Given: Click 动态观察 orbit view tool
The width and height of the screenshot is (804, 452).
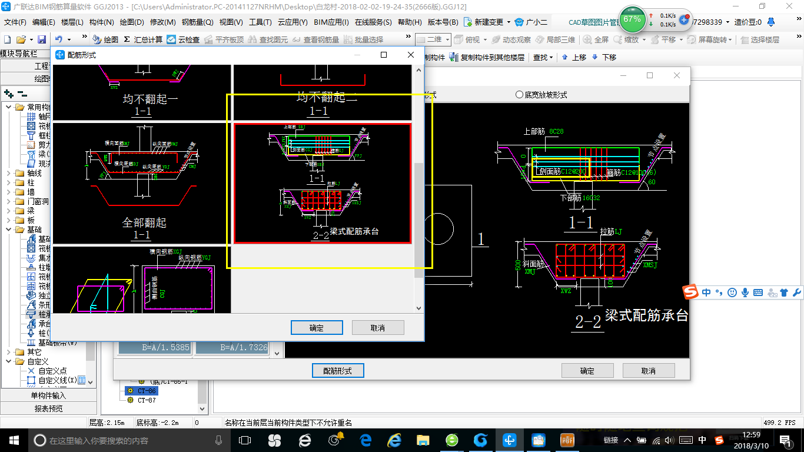Looking at the screenshot, I should 511,39.
